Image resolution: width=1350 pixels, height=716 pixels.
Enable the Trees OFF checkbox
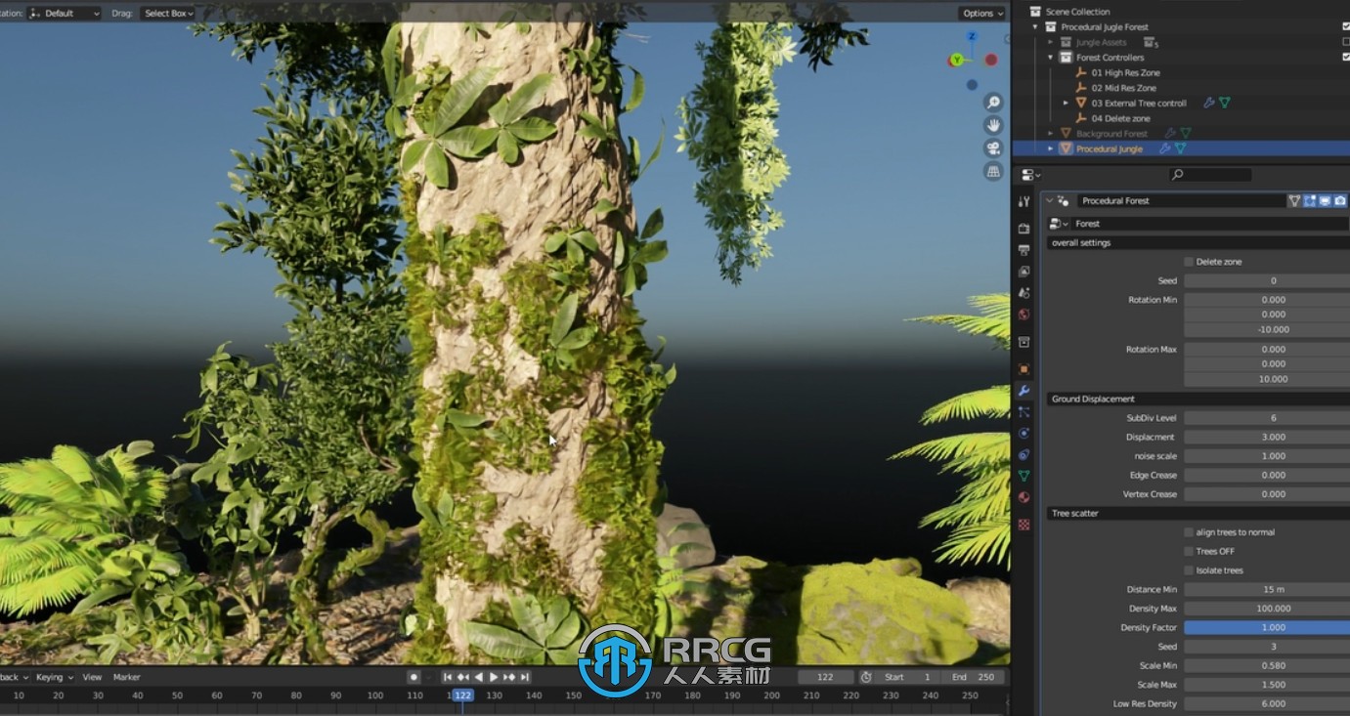coord(1189,551)
